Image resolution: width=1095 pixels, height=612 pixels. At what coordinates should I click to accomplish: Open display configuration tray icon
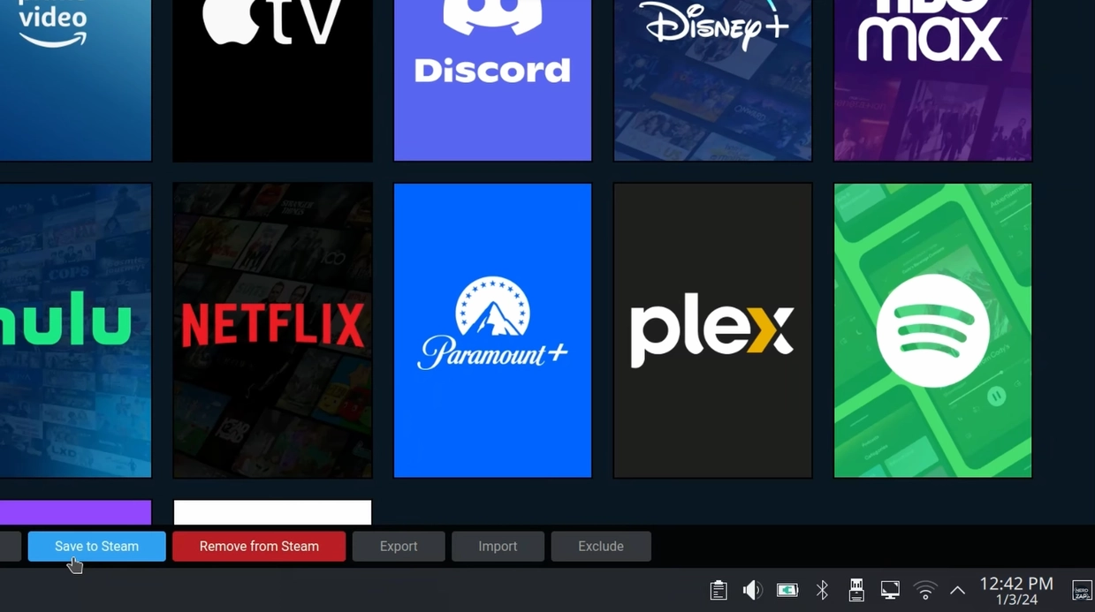point(890,590)
